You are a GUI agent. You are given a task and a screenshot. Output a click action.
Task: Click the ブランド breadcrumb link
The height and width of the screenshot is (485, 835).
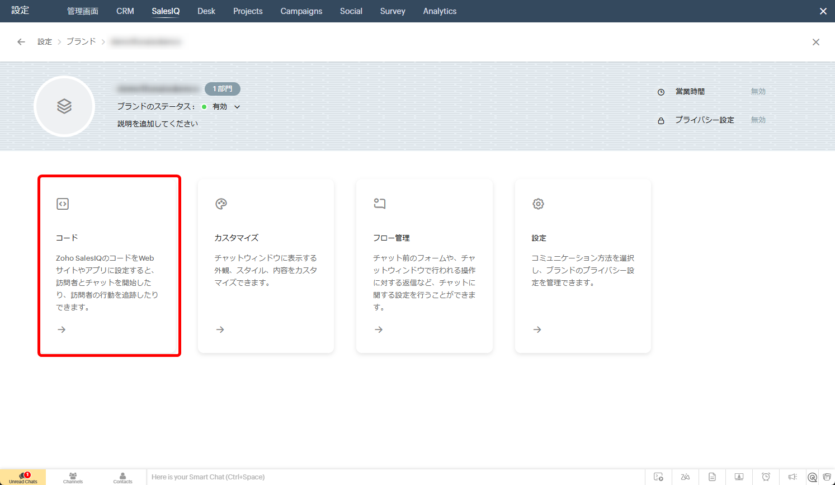(81, 42)
